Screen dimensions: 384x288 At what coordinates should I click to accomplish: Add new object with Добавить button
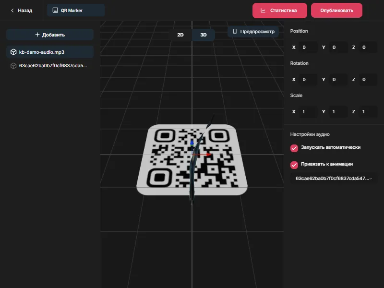(50, 35)
